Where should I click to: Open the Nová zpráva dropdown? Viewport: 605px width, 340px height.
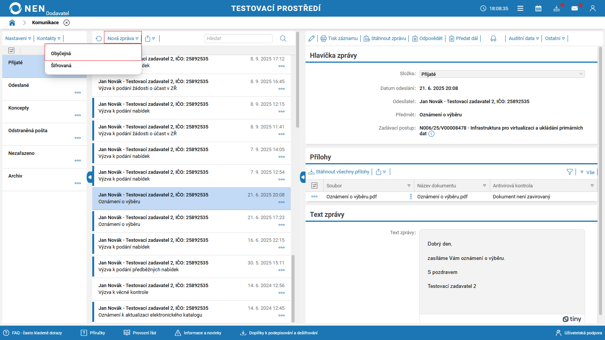(x=123, y=38)
